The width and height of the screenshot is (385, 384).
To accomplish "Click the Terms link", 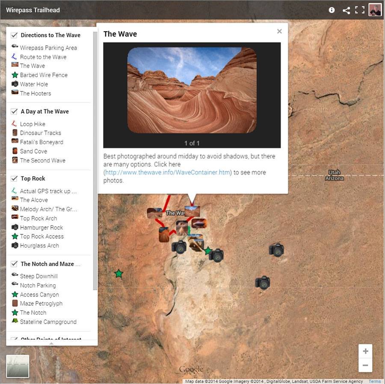I will coord(374,381).
